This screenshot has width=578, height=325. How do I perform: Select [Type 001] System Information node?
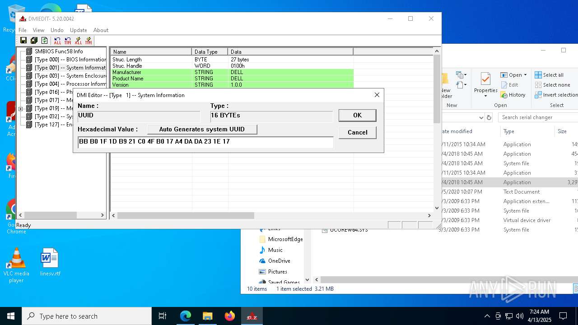(x=70, y=68)
